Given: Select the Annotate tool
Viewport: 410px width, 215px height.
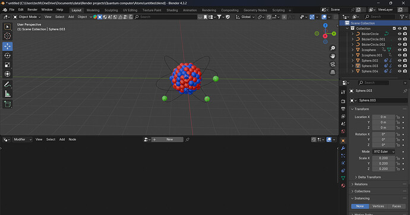Looking at the screenshot, I should (7, 84).
